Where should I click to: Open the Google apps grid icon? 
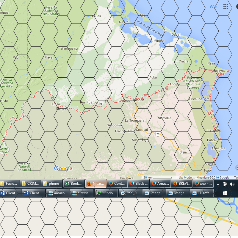coord(226,7)
